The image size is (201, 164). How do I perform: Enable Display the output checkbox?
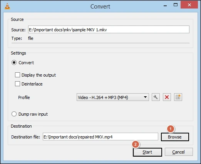click(17, 75)
